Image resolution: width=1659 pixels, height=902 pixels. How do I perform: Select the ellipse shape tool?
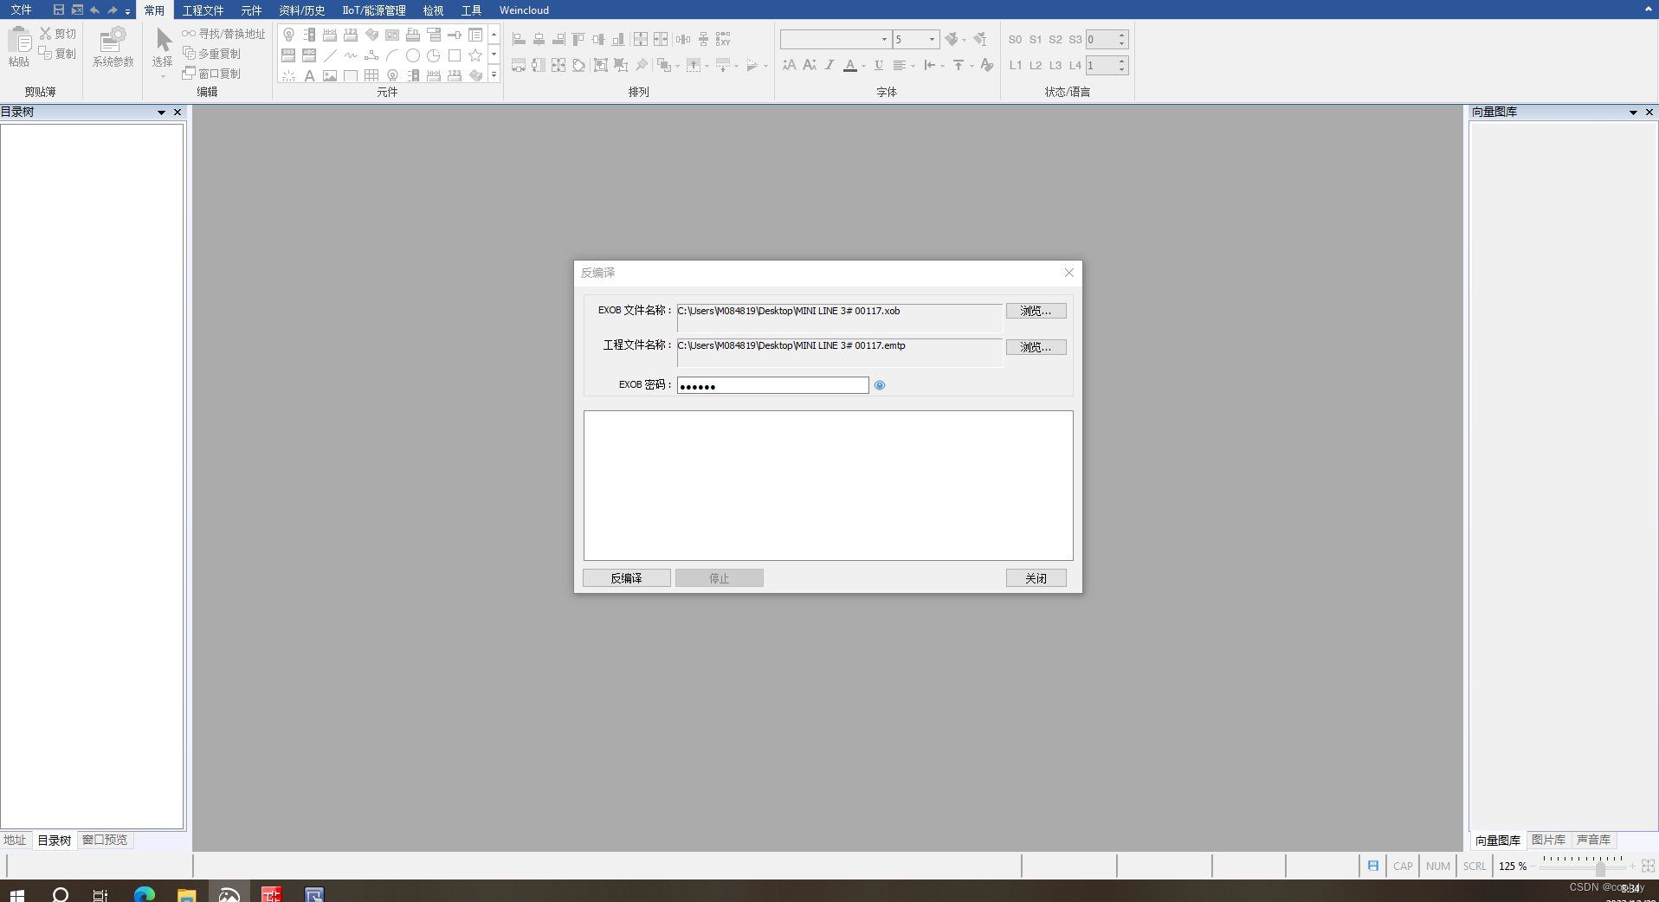pyautogui.click(x=413, y=55)
